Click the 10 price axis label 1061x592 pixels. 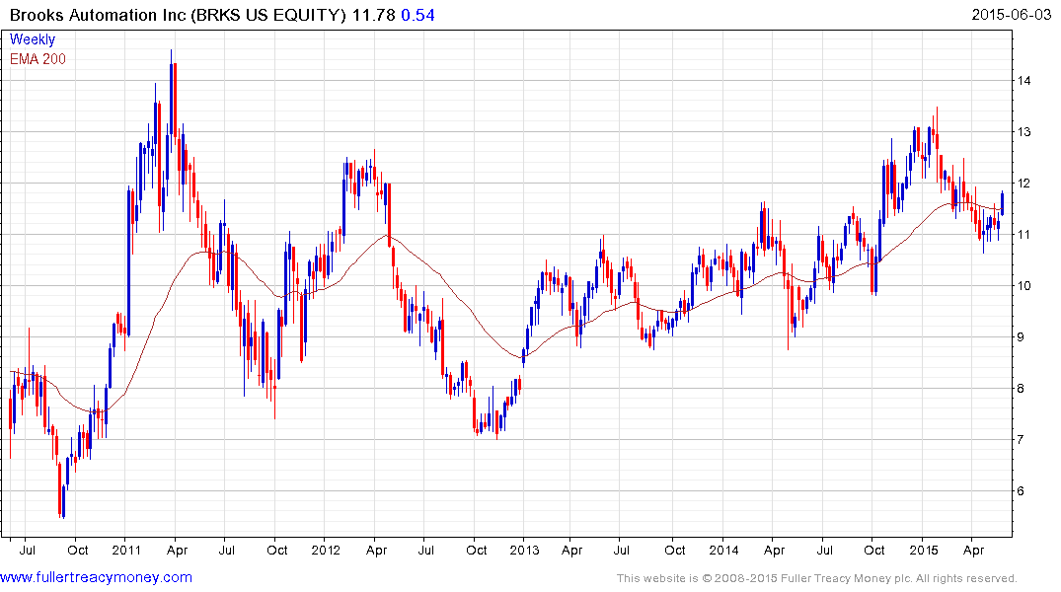[1023, 285]
